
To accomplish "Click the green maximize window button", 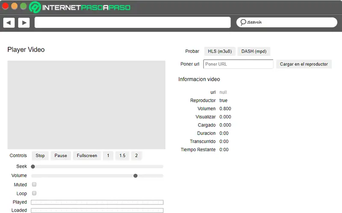I will (x=24, y=6).
